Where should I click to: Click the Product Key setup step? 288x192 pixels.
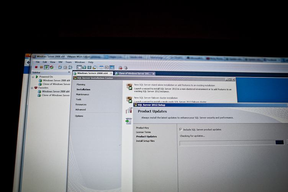tap(142, 128)
